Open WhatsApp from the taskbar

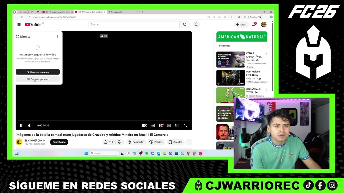pyautogui.click(x=182, y=153)
